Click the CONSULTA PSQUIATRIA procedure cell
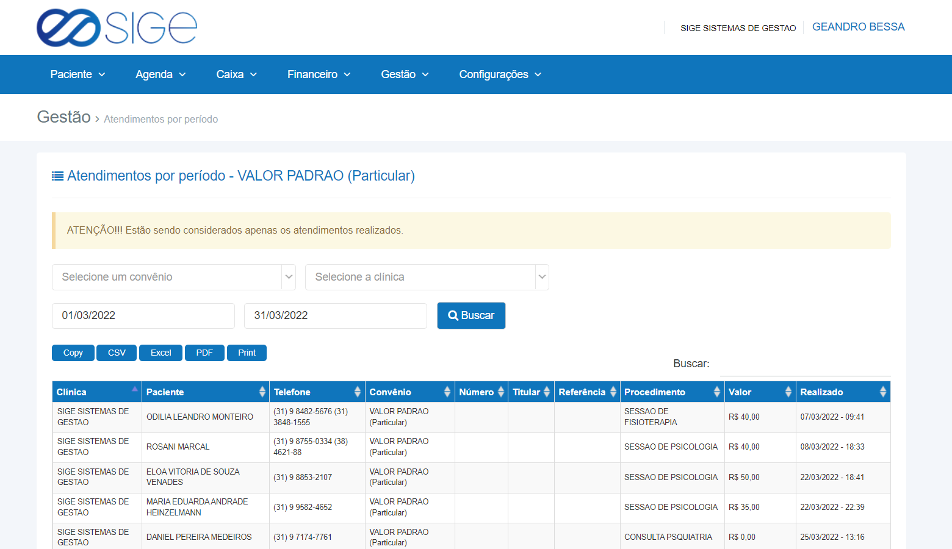Image resolution: width=952 pixels, height=549 pixels. tap(672, 537)
